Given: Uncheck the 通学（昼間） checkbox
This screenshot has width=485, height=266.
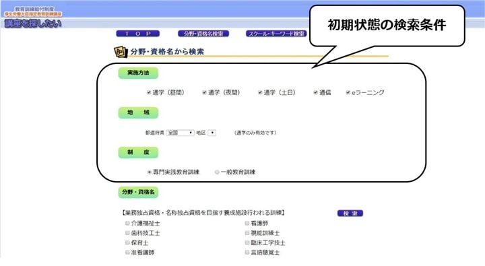Looking at the screenshot, I should click(x=149, y=92).
